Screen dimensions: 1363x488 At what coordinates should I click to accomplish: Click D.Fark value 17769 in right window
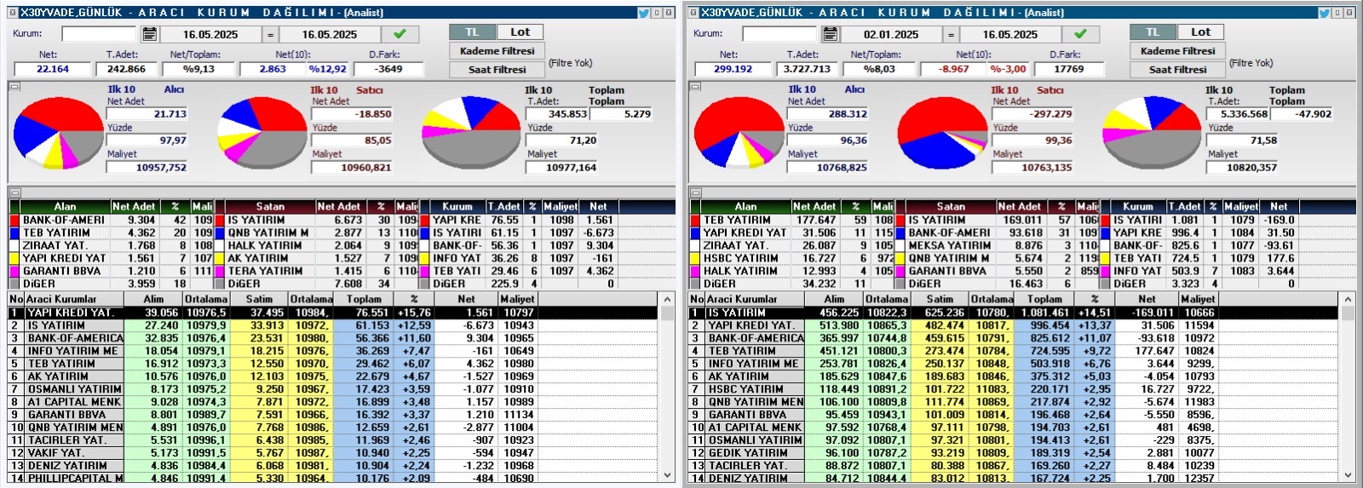click(1068, 69)
